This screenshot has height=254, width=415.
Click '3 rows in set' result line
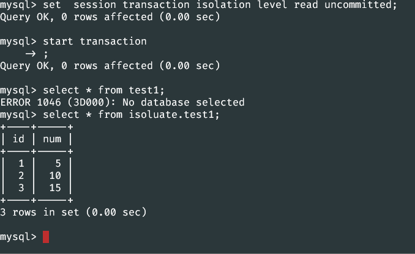pos(73,212)
